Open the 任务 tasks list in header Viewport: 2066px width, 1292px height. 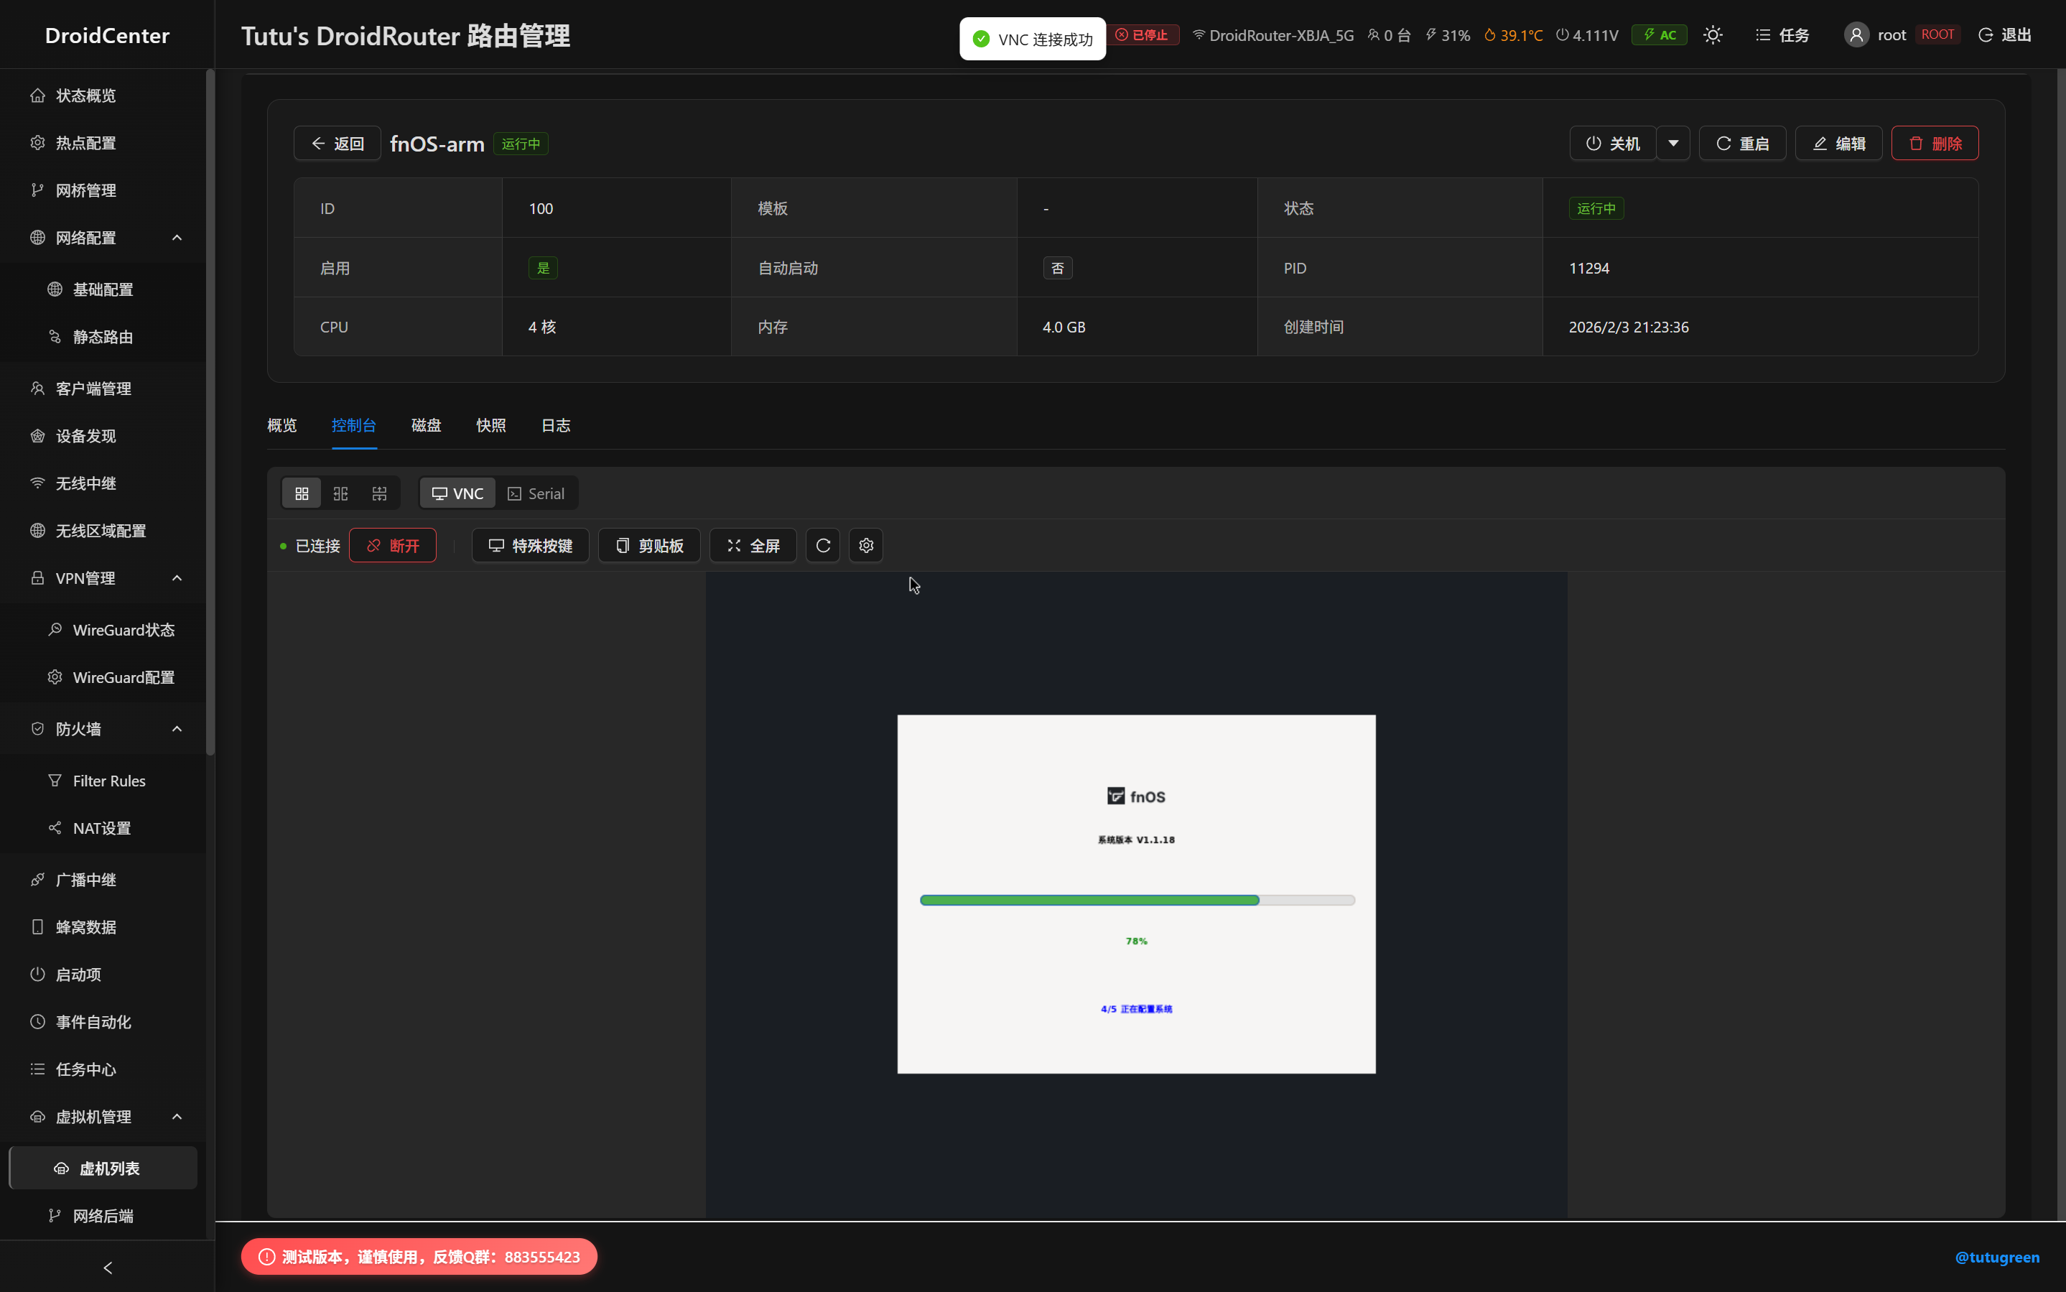(1782, 35)
